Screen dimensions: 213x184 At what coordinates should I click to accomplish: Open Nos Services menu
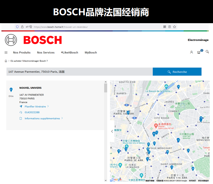(x=46, y=53)
